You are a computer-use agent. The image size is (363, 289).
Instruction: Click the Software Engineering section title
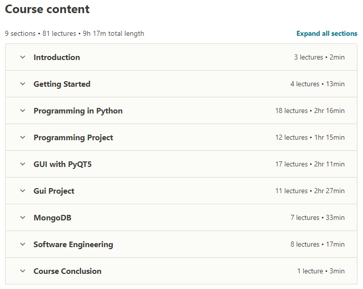(x=73, y=245)
